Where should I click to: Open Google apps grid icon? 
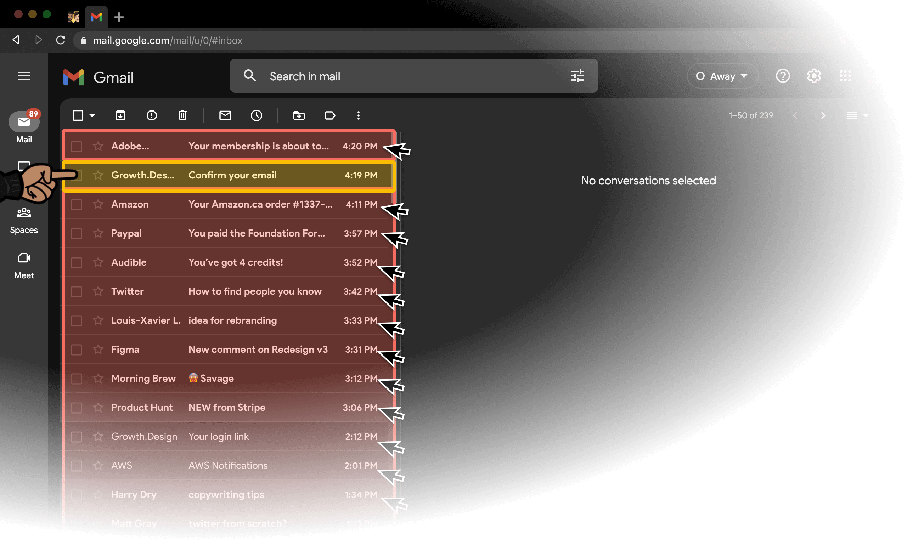tap(845, 76)
